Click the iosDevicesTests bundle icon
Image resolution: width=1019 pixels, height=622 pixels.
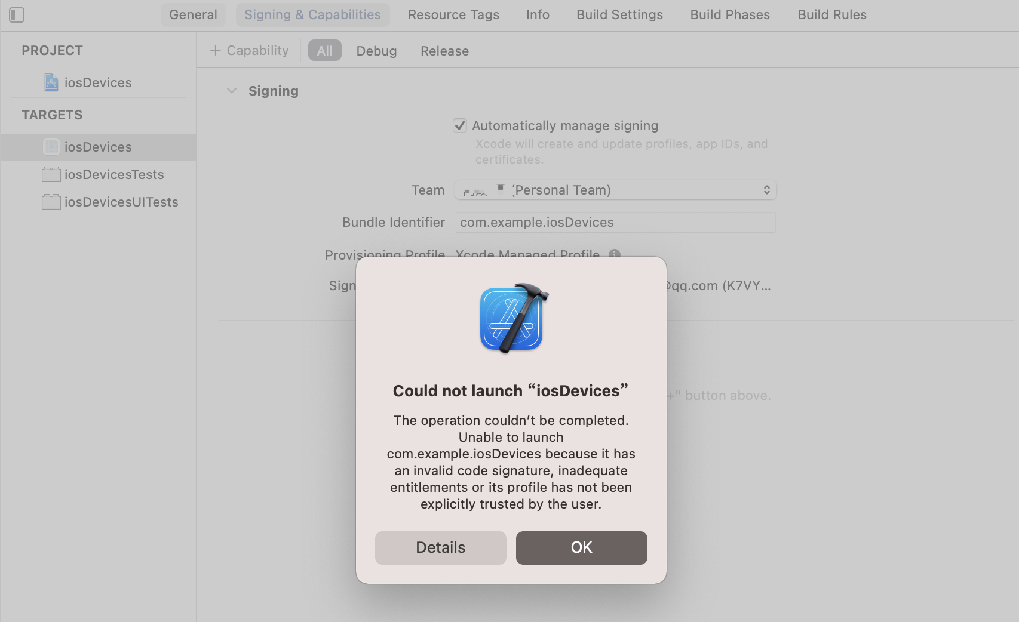tap(51, 174)
